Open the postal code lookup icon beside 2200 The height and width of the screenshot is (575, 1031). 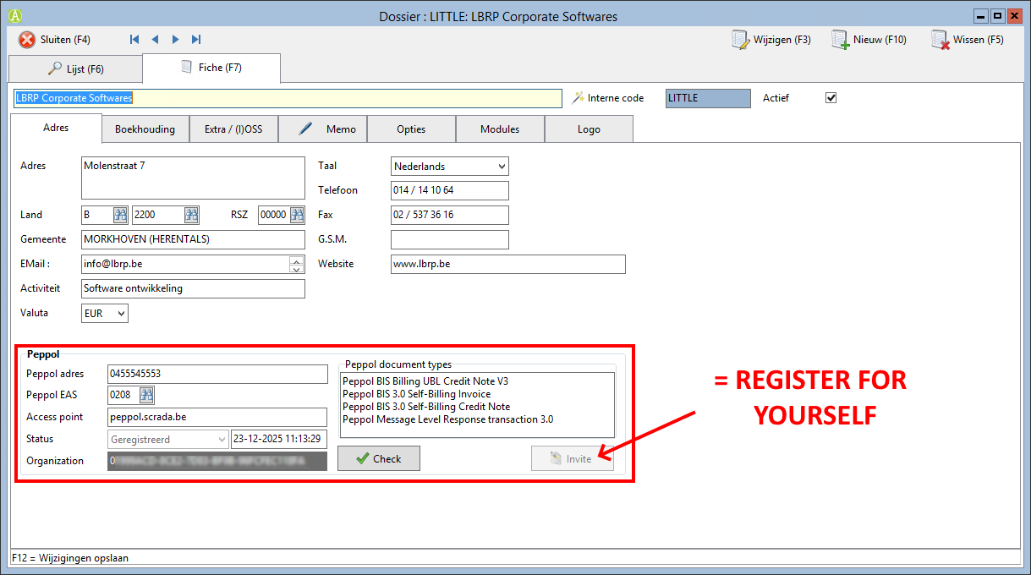(191, 215)
